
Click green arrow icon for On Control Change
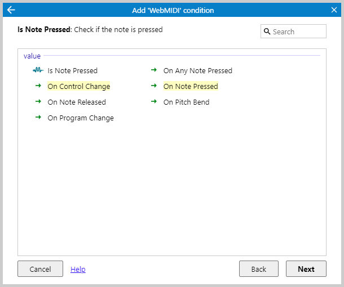[38, 86]
